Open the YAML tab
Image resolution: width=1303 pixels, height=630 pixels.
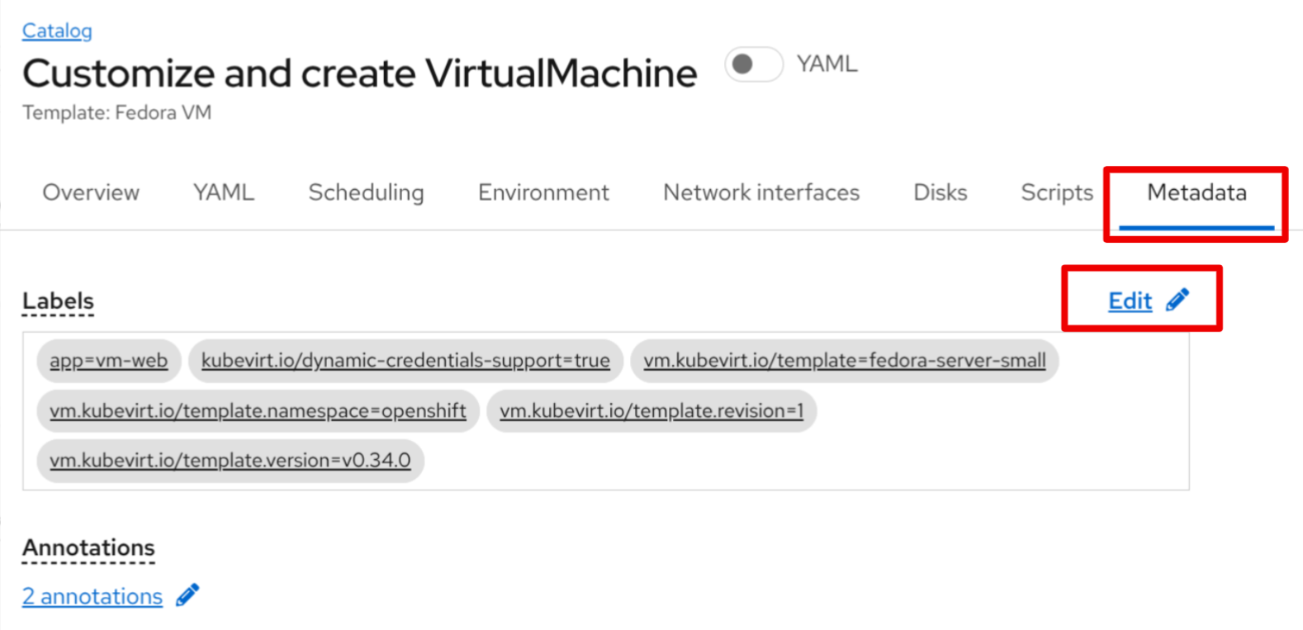(224, 192)
